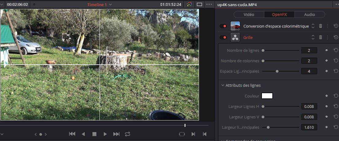This screenshot has height=141, width=339.
Task: Reorder the Grille effect with its arrows
Action: tap(313, 37)
